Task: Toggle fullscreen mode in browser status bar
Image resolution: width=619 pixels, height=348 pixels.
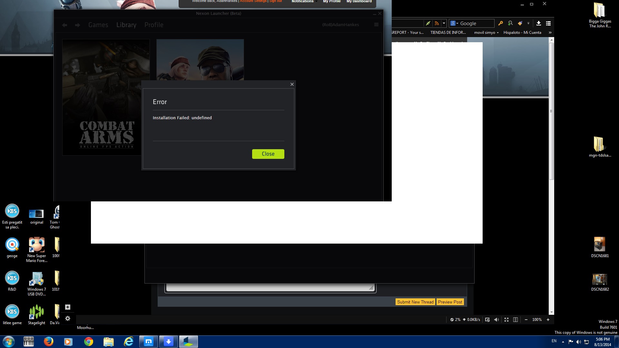Action: (506, 320)
